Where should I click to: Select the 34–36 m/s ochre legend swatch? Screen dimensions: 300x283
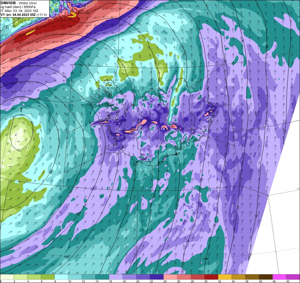point(238,277)
